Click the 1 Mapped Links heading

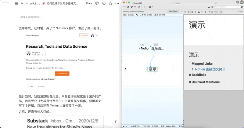201,64
